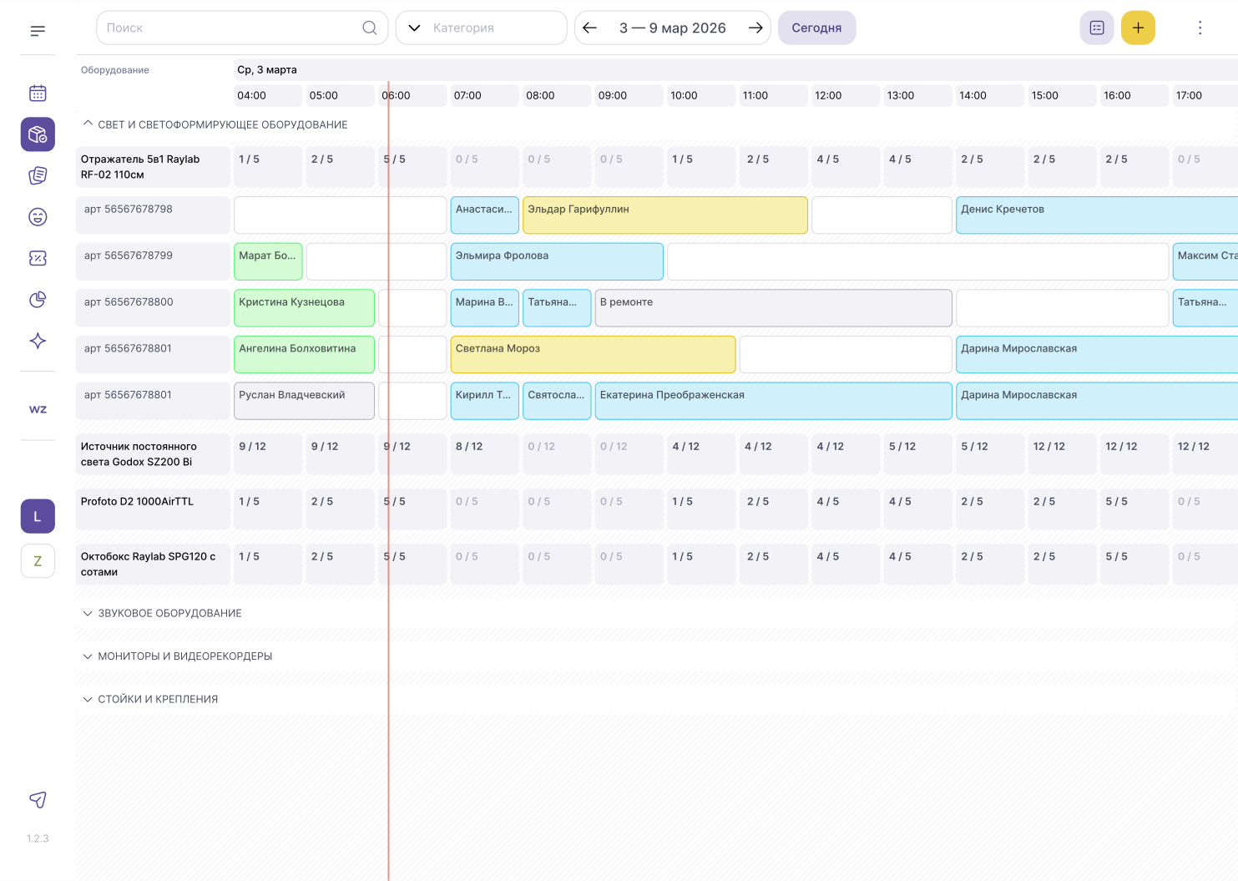This screenshot has height=881, width=1238.
Task: Expand the Мониторы и видеорекордеры section
Action: click(x=178, y=656)
